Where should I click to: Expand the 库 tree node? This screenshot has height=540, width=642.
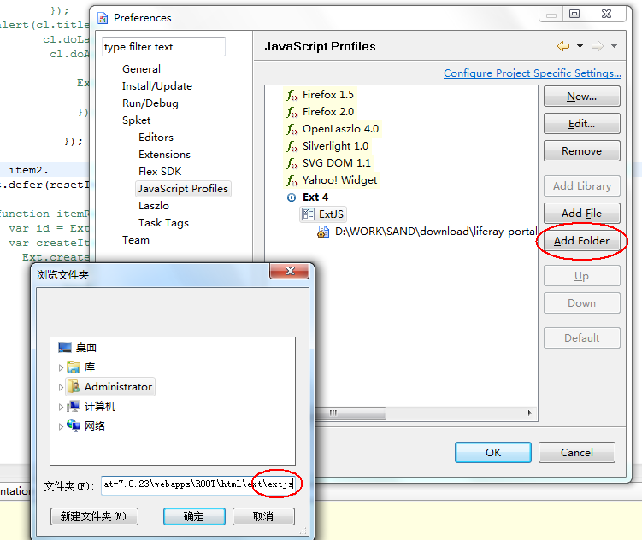61,367
